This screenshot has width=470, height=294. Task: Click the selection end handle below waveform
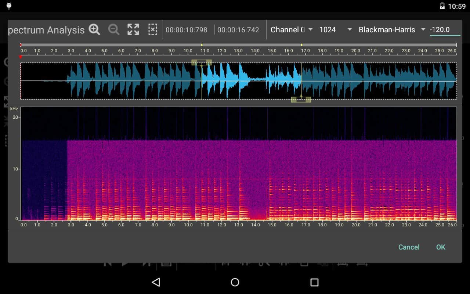click(x=301, y=100)
